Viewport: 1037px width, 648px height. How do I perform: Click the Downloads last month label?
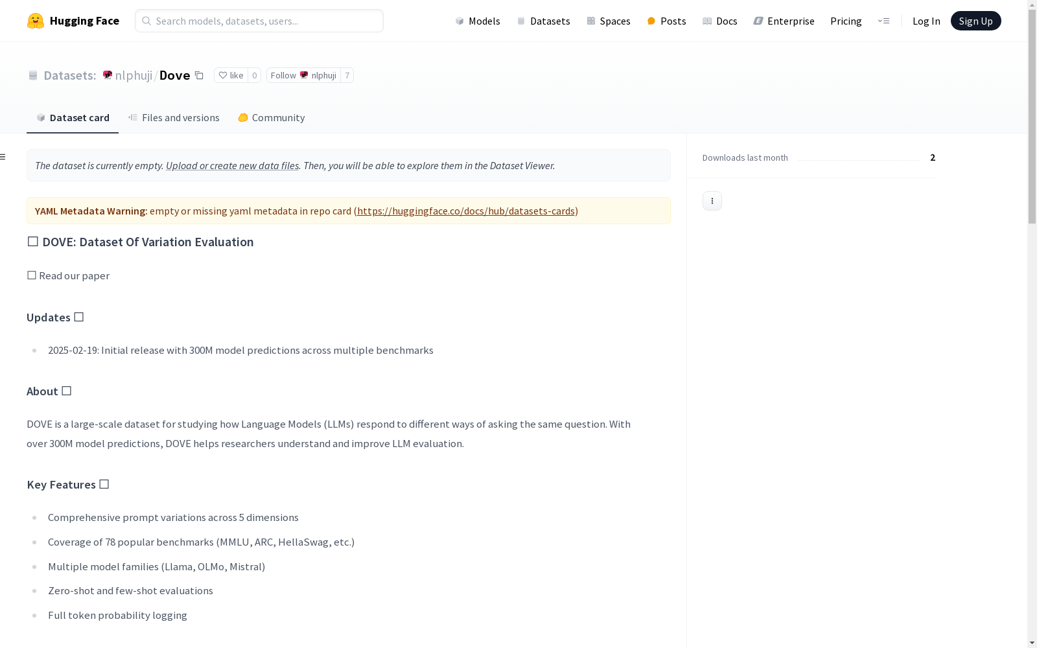tap(745, 157)
